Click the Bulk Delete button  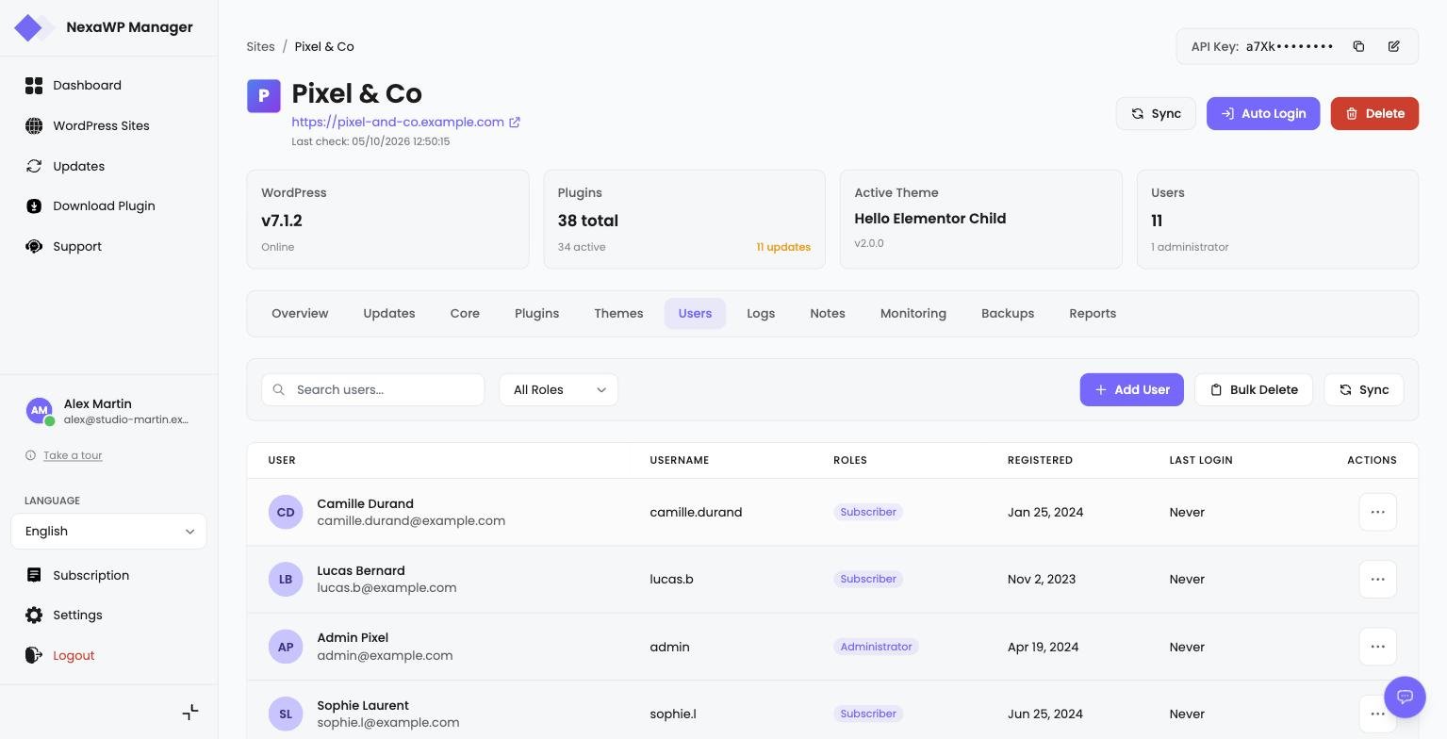[1254, 390]
